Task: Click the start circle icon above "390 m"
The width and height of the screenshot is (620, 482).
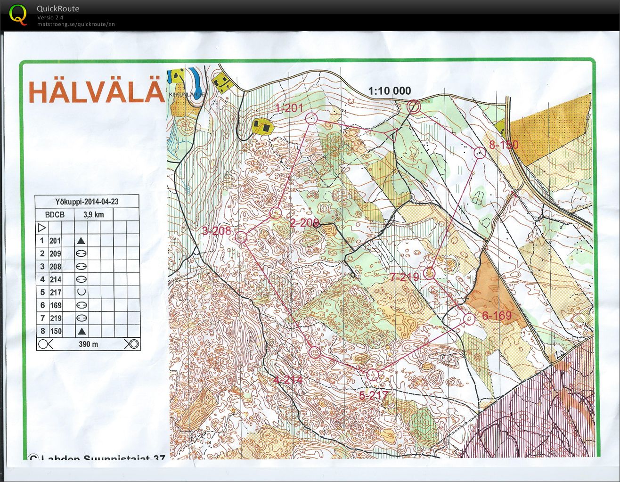Action: tap(43, 344)
